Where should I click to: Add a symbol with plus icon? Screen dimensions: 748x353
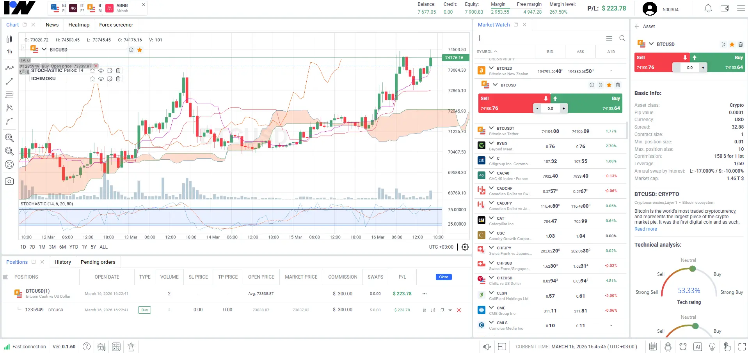tap(480, 38)
